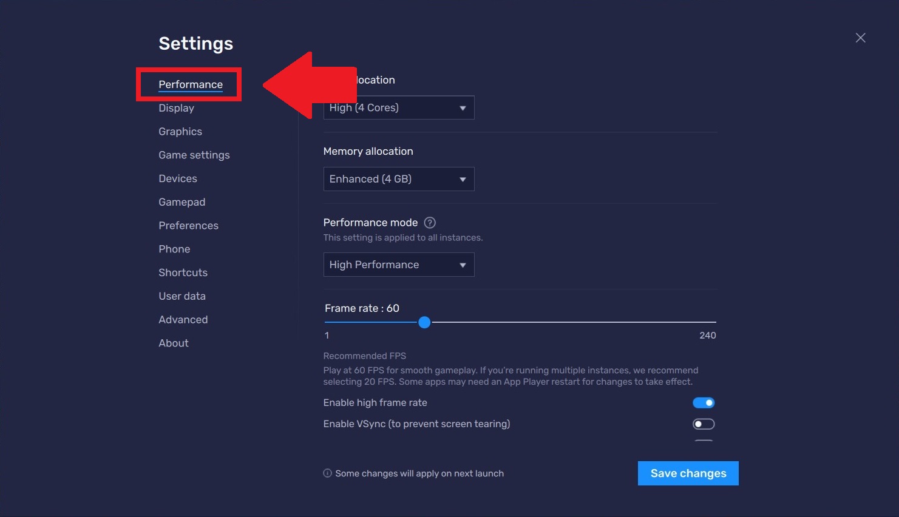The height and width of the screenshot is (517, 899).
Task: Open the Performance mode dropdown
Action: [398, 265]
